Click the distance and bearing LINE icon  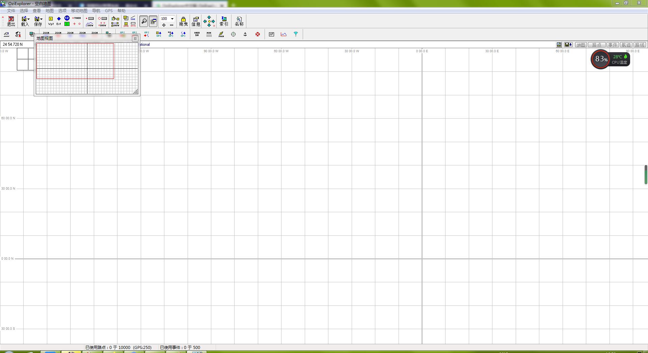(133, 18)
